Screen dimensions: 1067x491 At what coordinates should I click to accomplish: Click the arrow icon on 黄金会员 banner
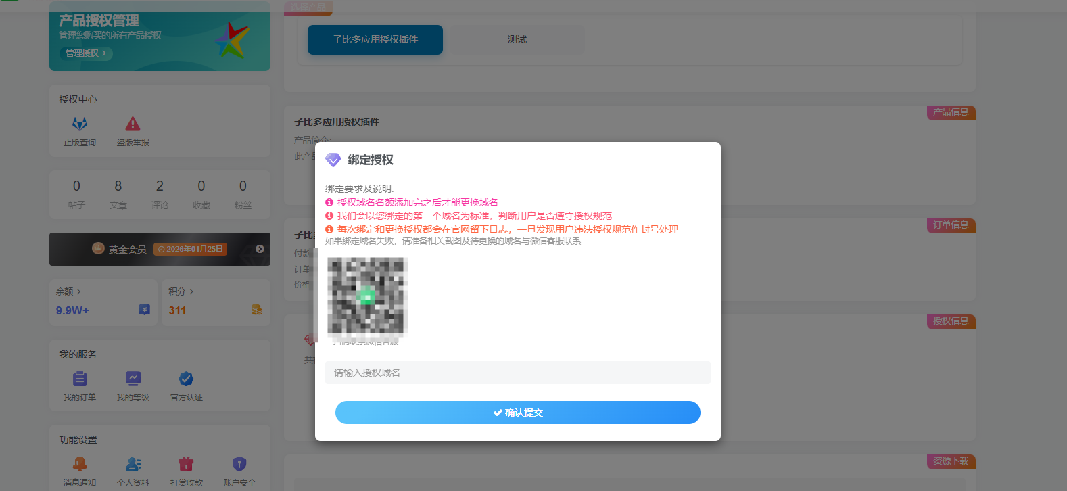[x=260, y=249]
